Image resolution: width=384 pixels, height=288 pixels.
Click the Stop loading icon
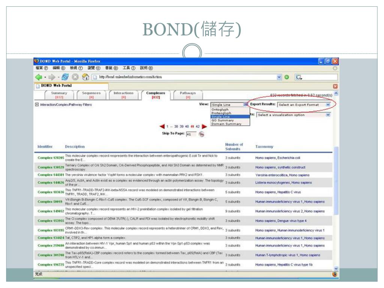[75, 77]
